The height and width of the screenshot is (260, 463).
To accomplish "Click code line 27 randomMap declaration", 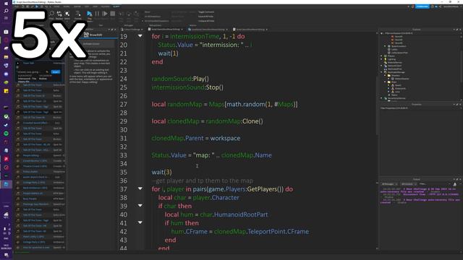I will (x=225, y=104).
